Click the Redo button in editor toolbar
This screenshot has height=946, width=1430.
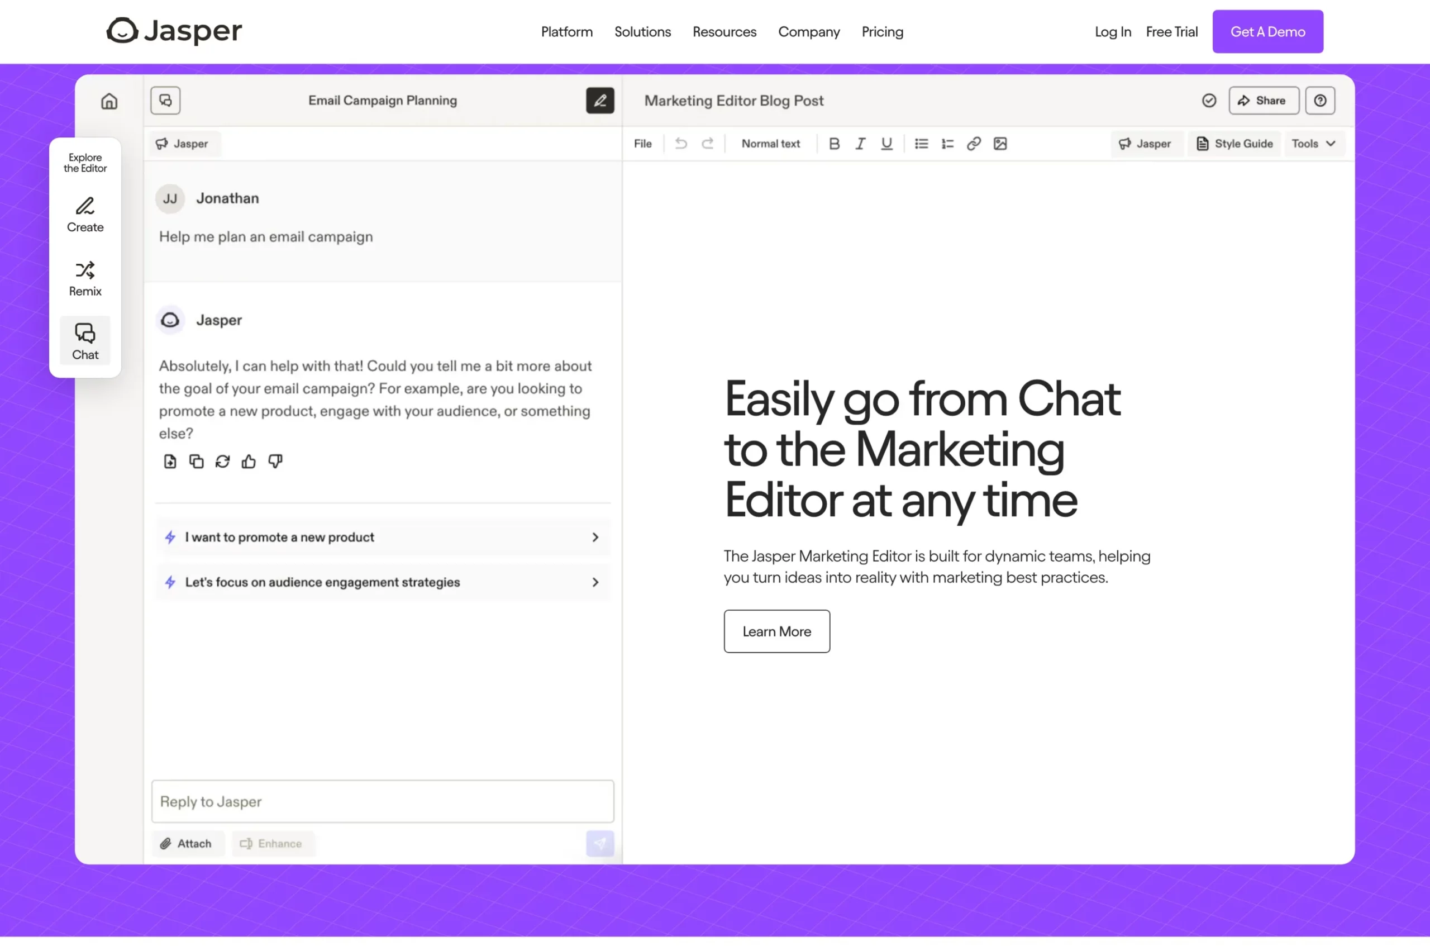pyautogui.click(x=708, y=144)
